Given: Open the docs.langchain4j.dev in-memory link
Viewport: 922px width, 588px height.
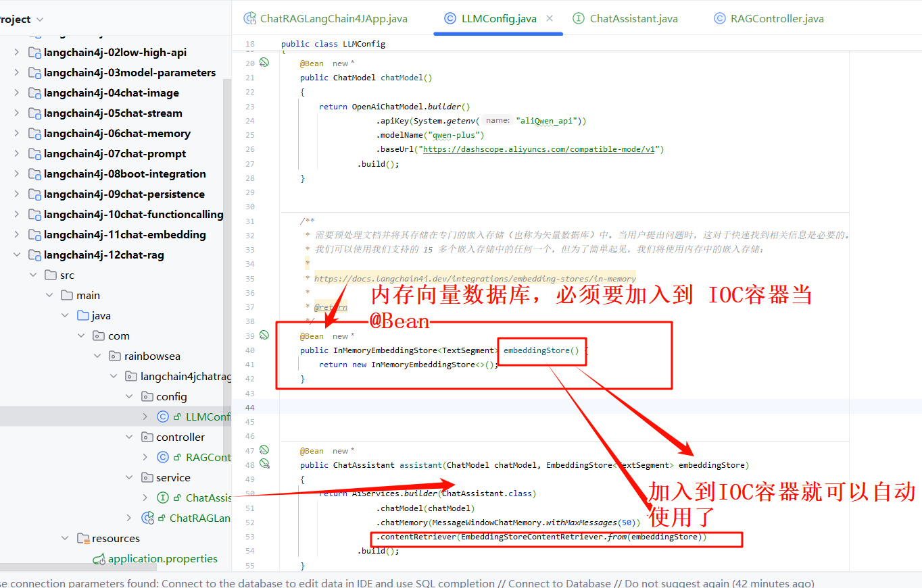Looking at the screenshot, I should (x=475, y=278).
